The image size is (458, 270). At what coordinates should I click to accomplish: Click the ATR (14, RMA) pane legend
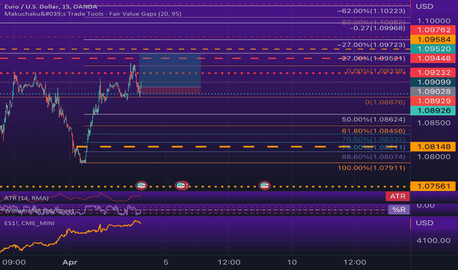(26, 198)
